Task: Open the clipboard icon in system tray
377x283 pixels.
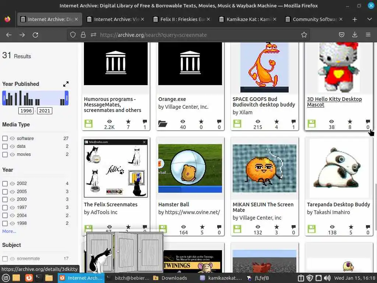Action: click(301, 278)
